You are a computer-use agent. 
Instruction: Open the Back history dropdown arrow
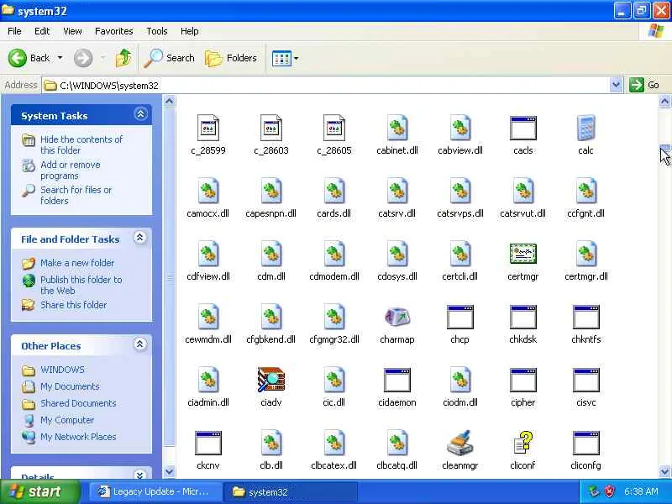click(x=60, y=58)
